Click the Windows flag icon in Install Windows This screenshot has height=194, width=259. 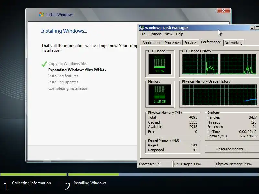[x=41, y=14]
